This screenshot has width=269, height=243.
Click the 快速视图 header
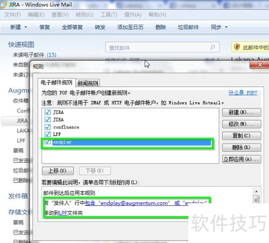(21, 45)
